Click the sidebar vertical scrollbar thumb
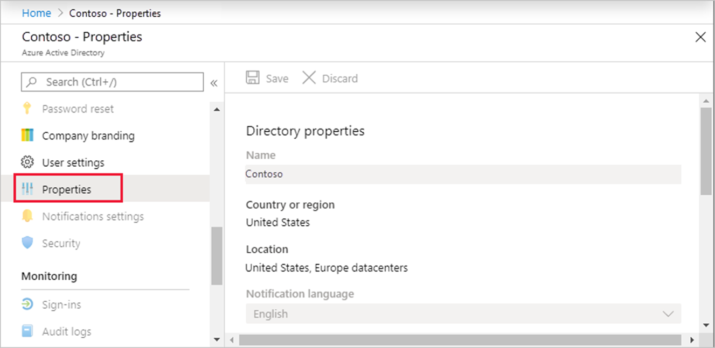This screenshot has width=715, height=348. [217, 255]
